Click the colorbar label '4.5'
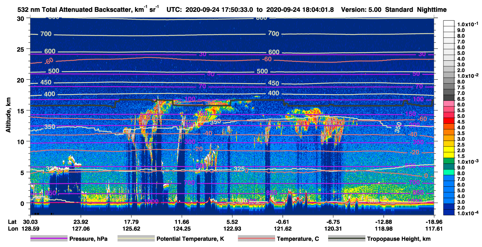The width and height of the screenshot is (482, 247). 461,121
